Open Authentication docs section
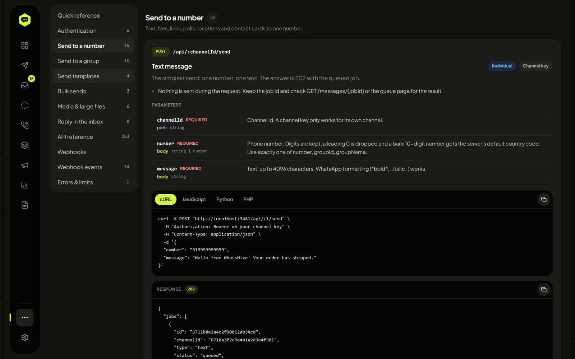This screenshot has height=359, width=575. [x=93, y=31]
